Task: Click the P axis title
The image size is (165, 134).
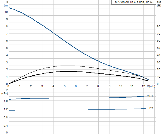Action: pos(7,90)
